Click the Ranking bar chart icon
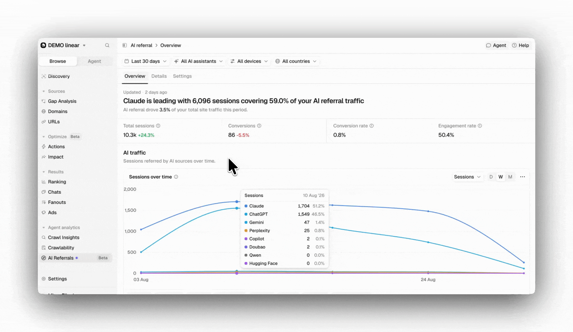The image size is (573, 332). coord(44,182)
